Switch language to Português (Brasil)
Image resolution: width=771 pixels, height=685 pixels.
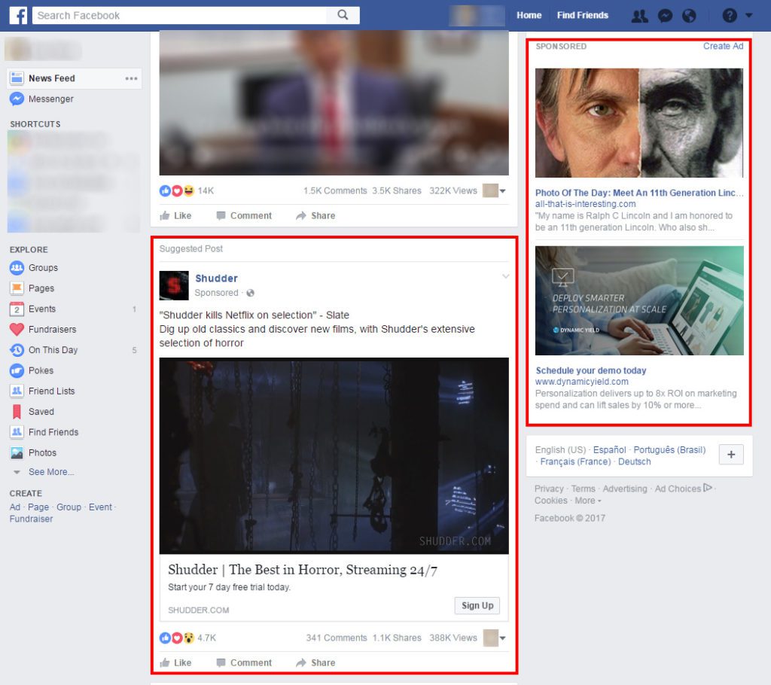point(669,450)
